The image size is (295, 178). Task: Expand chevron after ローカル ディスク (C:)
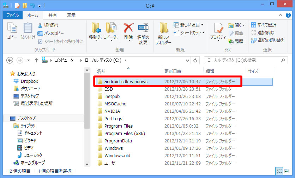(126, 60)
